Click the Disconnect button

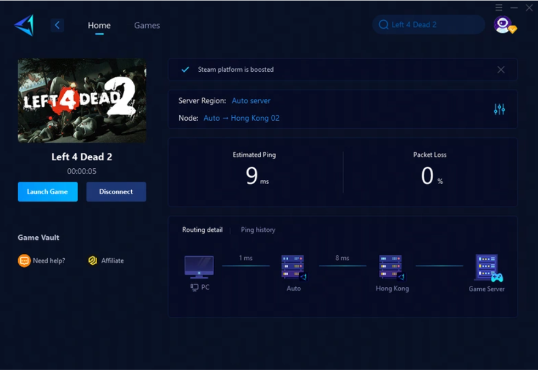(x=116, y=191)
